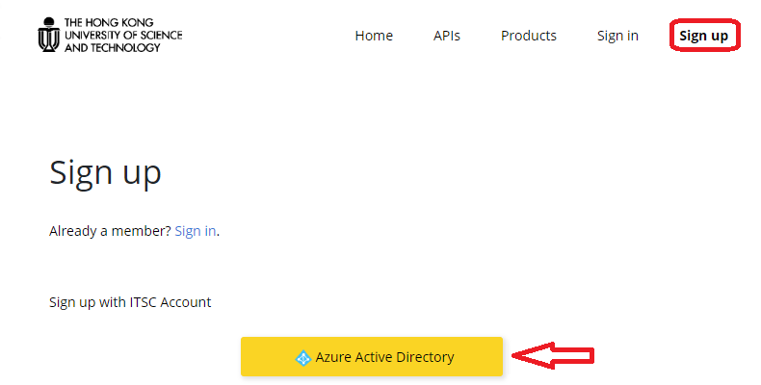The image size is (761, 385).
Task: Go to APIs in top navigation
Action: point(447,36)
